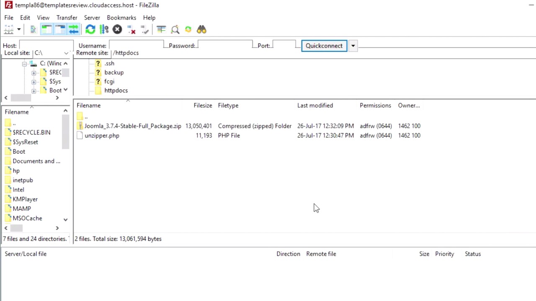
Task: Select the $RECYCLE.BIN local folder
Action: (x=31, y=132)
